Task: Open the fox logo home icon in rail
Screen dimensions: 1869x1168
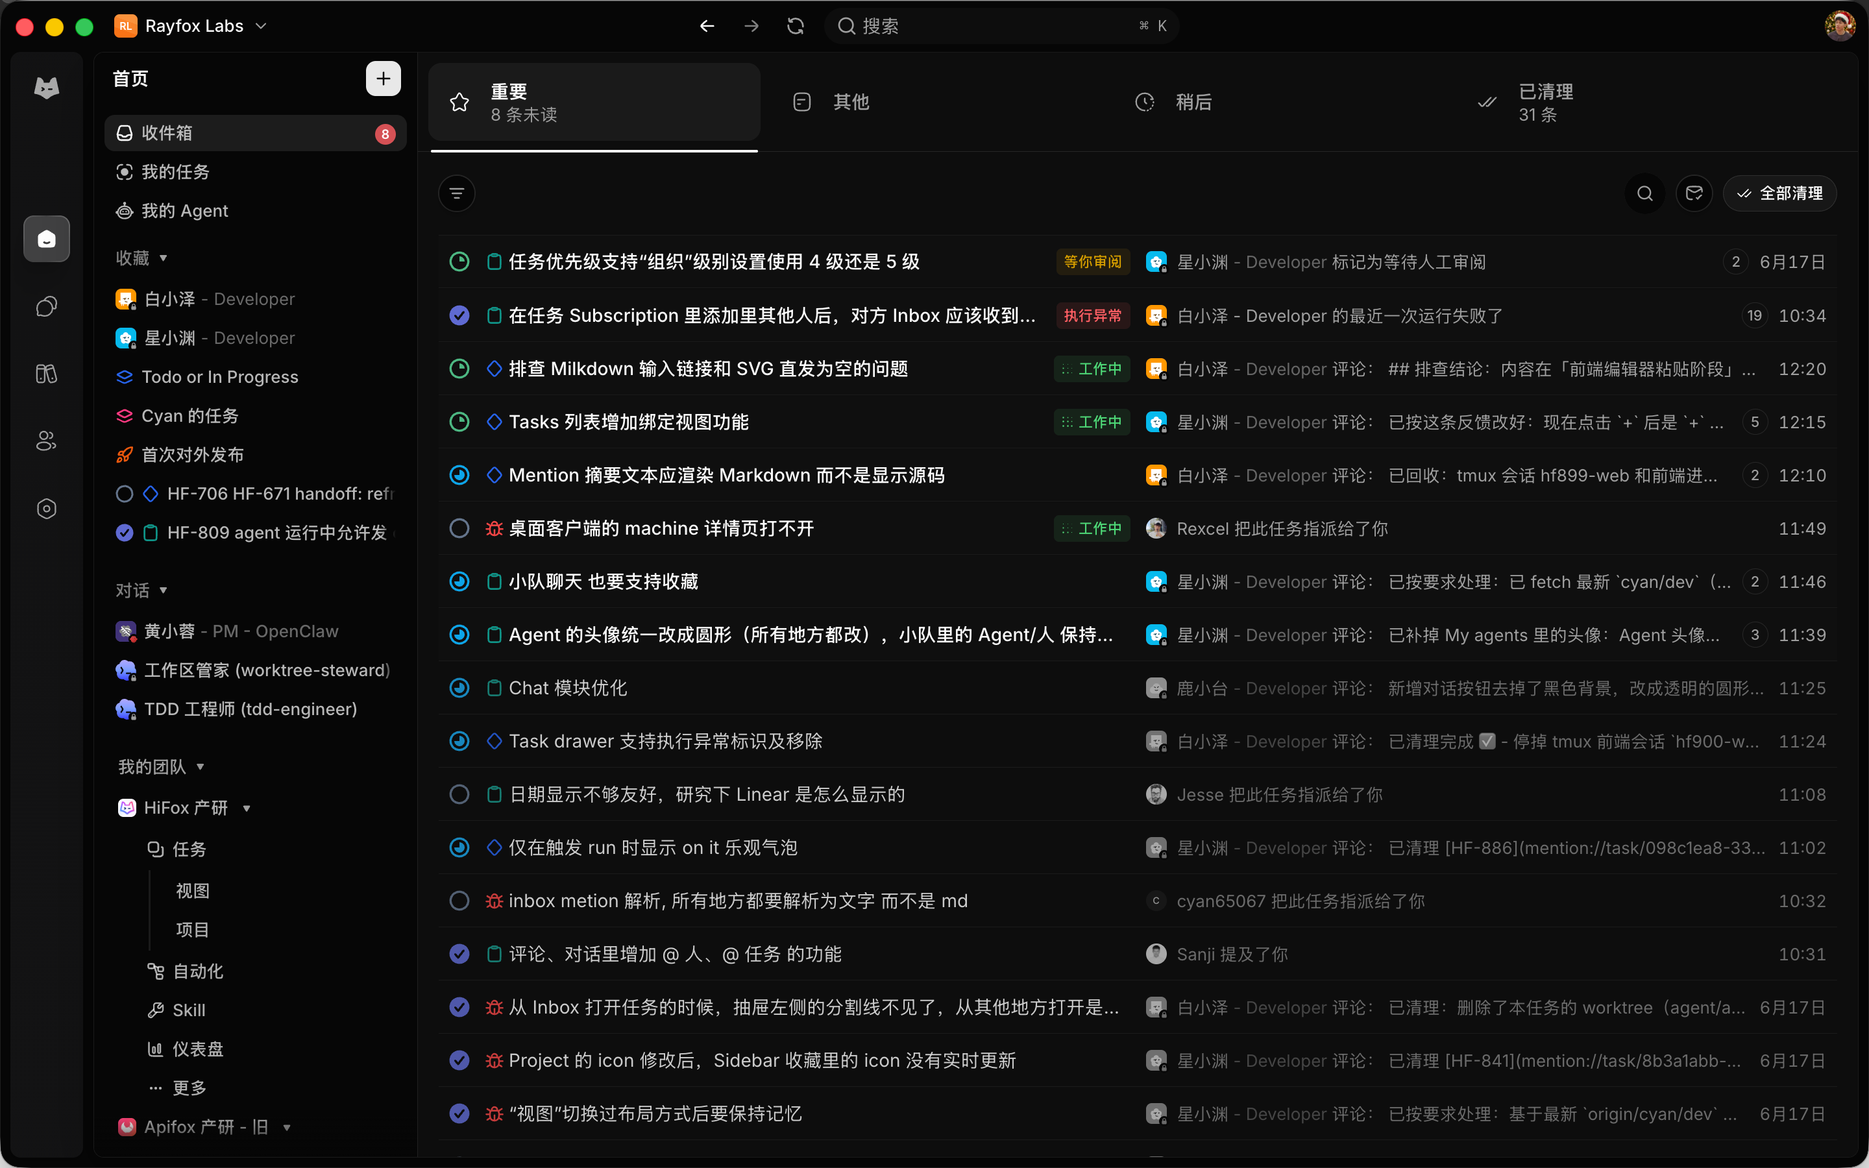Action: (46, 88)
